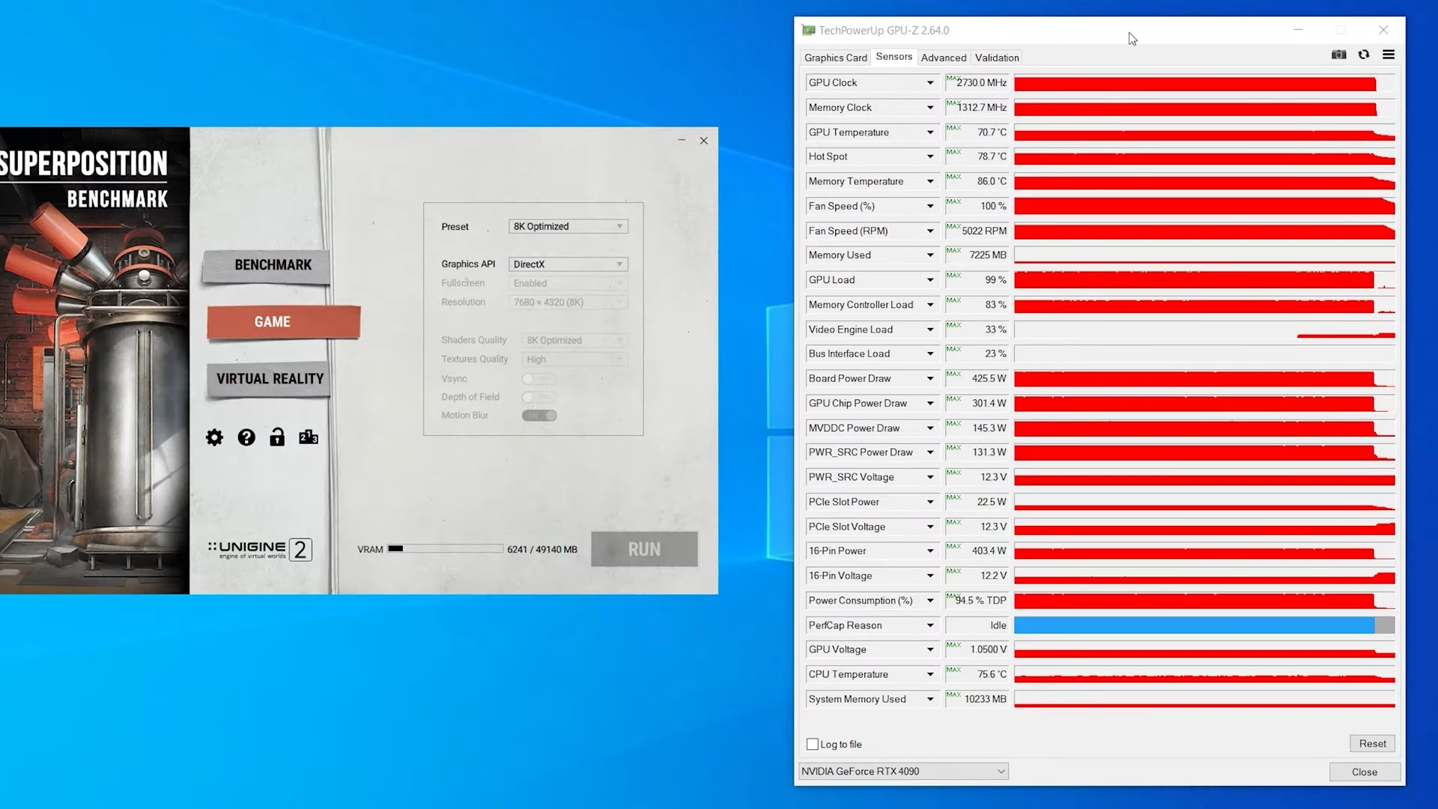This screenshot has width=1438, height=809.
Task: Toggle the Vsync switch
Action: 539,379
